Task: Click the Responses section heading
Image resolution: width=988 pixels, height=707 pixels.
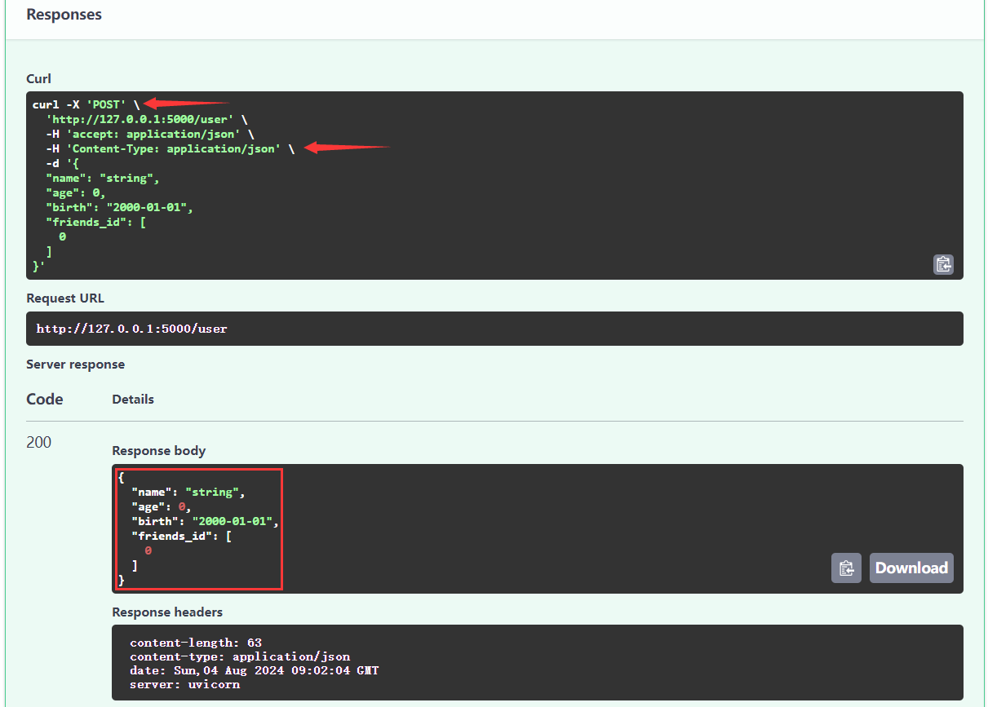Action: click(64, 15)
